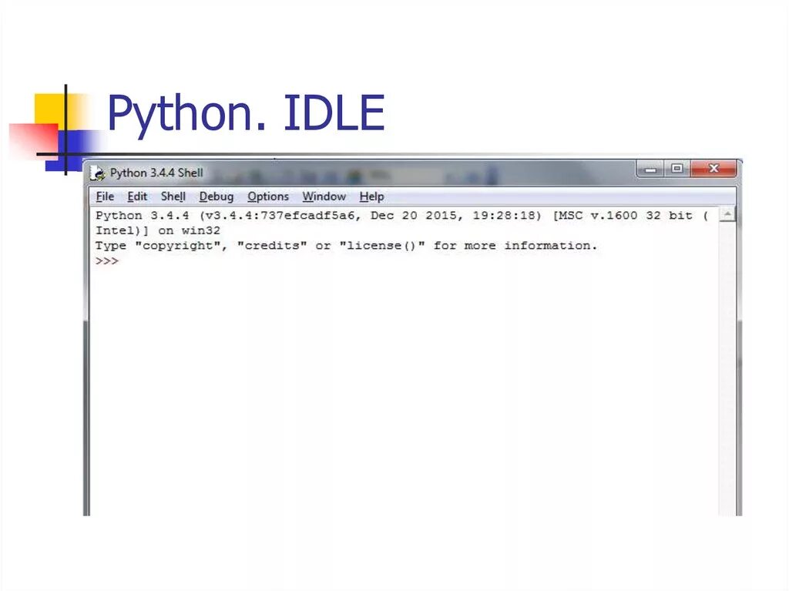Click "MSC v.1600 32 bit" in the banner
The height and width of the screenshot is (591, 789).
pyautogui.click(x=626, y=216)
